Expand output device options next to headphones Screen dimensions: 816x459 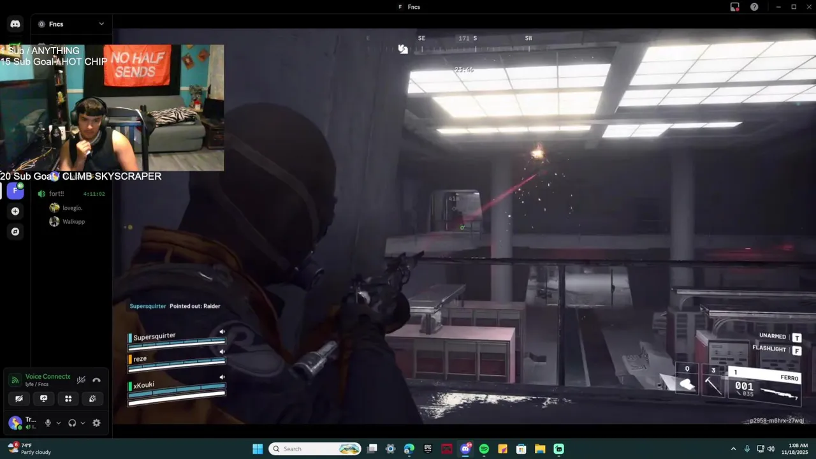coord(83,423)
